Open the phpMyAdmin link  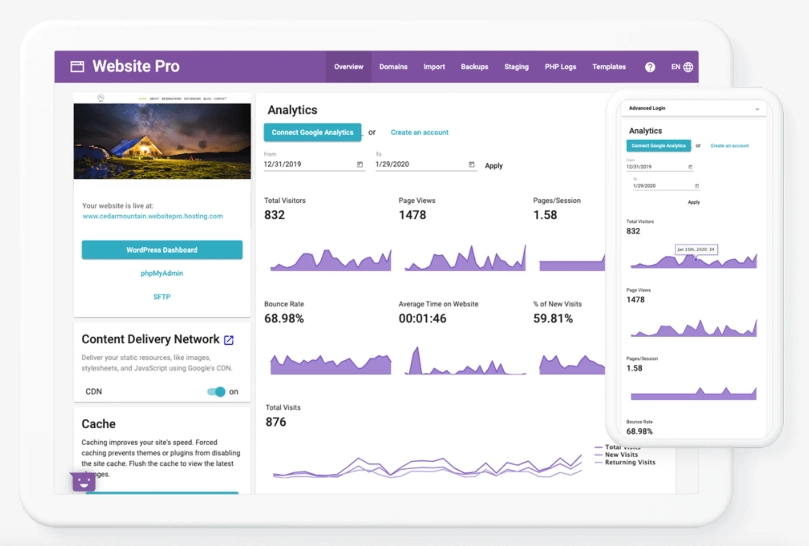(162, 273)
